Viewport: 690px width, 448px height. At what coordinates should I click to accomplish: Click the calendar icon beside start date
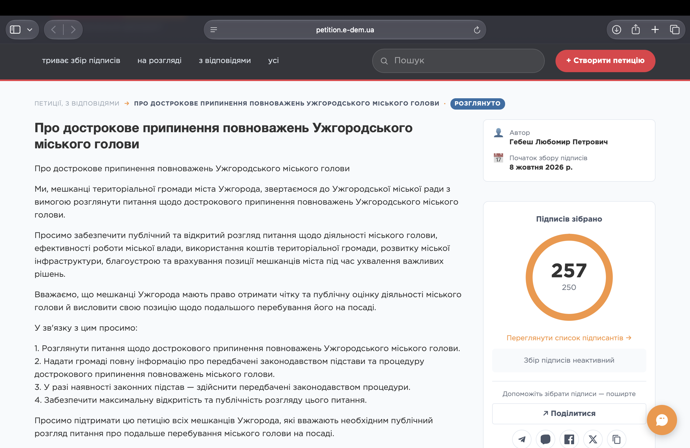pyautogui.click(x=498, y=158)
